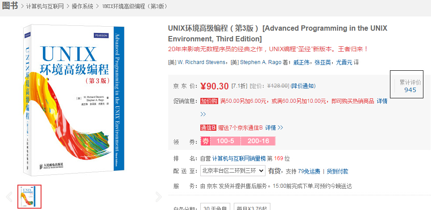
Task: Open translator 尤晋元 link
Action: pyautogui.click(x=344, y=62)
